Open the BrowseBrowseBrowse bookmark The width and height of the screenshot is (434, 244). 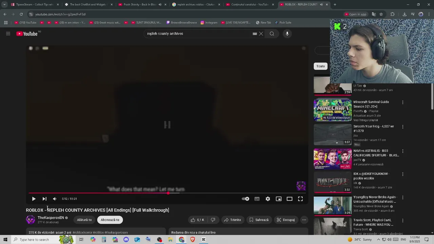(x=181, y=22)
